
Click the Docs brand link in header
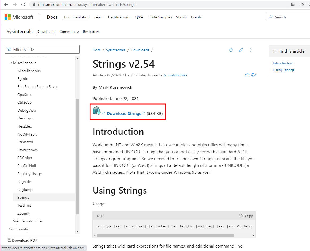[52, 17]
